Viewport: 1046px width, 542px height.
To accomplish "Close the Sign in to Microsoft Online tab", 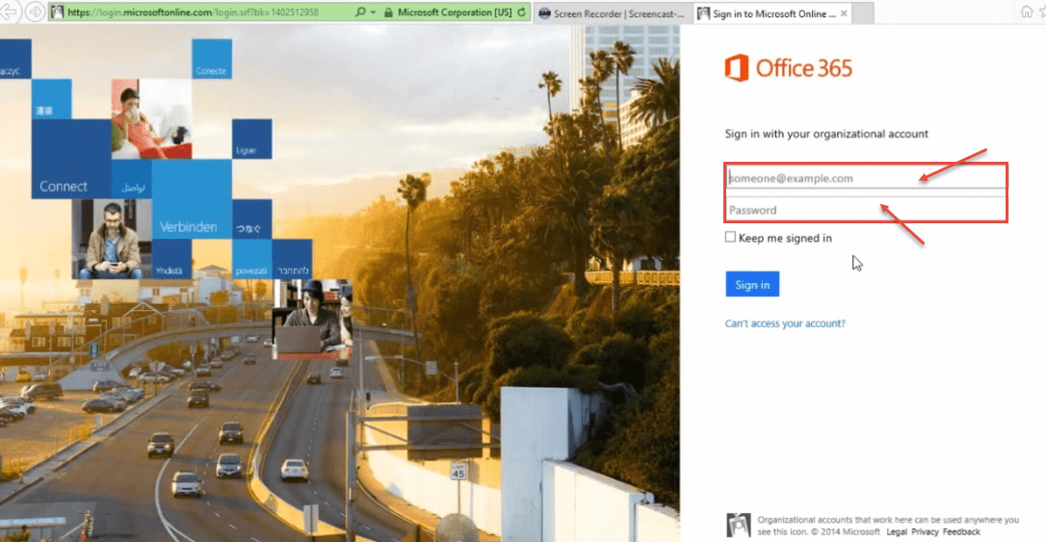I will (x=844, y=13).
